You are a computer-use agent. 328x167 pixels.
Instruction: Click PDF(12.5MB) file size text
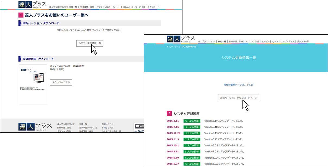(57, 69)
